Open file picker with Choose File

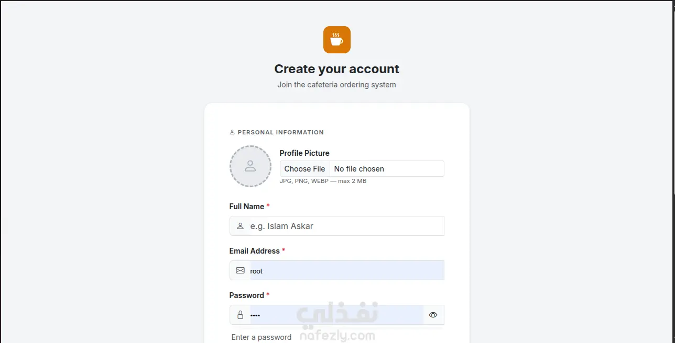coord(304,169)
